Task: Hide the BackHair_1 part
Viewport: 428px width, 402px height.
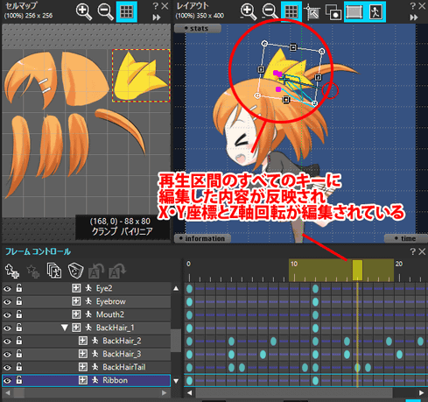Action: click(7, 328)
